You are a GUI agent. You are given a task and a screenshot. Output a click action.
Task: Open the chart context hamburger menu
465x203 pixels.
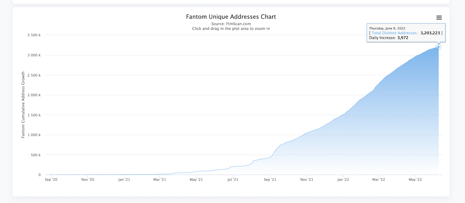[x=439, y=18]
